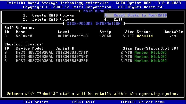Screen dimensions: 186x104
Task: Select disk with serial PN1234P8J9T9MP
Action: (72, 57)
